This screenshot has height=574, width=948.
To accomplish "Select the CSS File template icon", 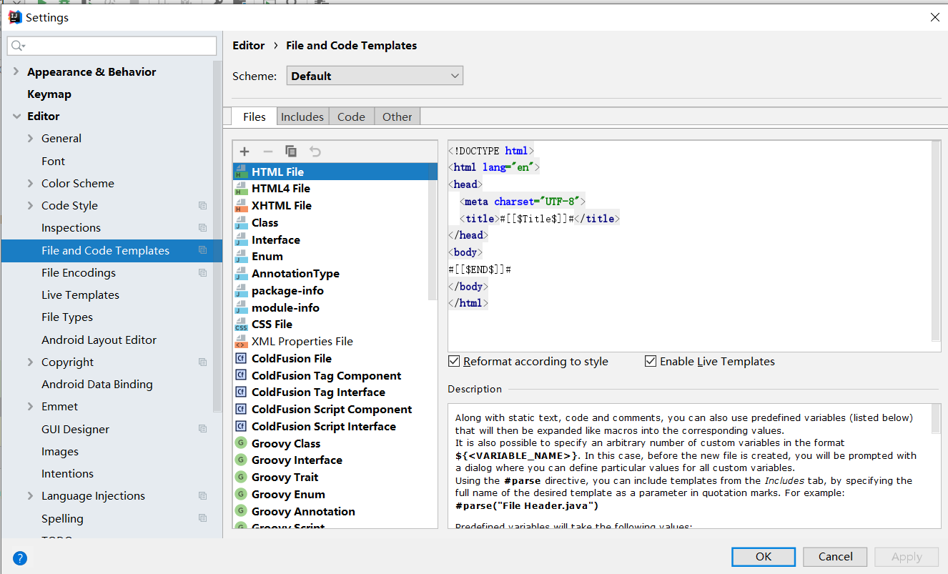I will pos(241,325).
